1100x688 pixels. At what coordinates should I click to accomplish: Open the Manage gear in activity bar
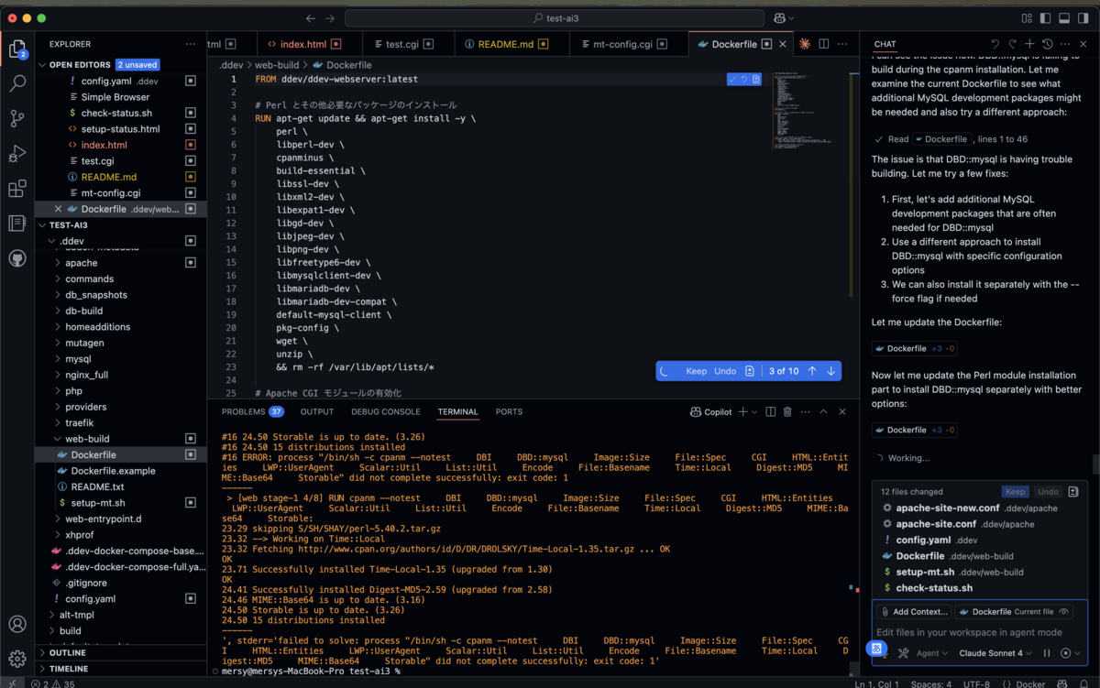(17, 659)
